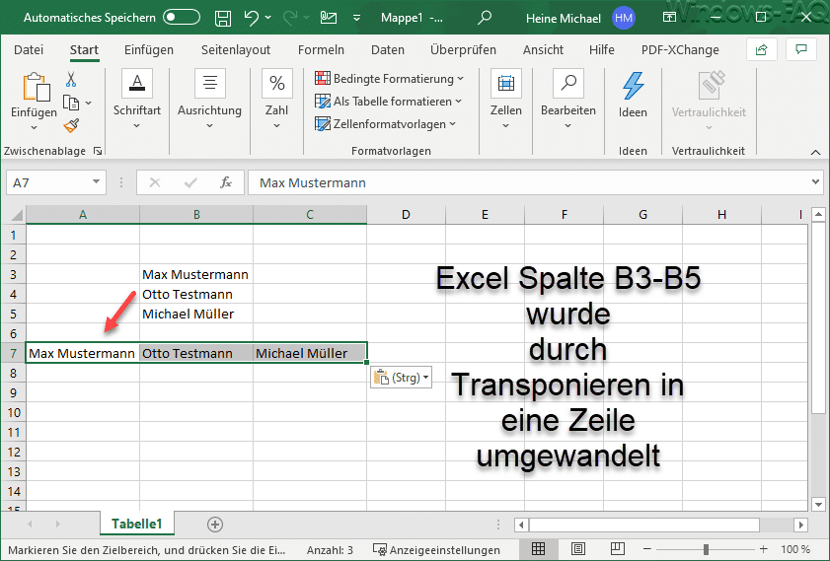
Task: Expand the Einfügen paste options arrow
Action: coord(34,127)
